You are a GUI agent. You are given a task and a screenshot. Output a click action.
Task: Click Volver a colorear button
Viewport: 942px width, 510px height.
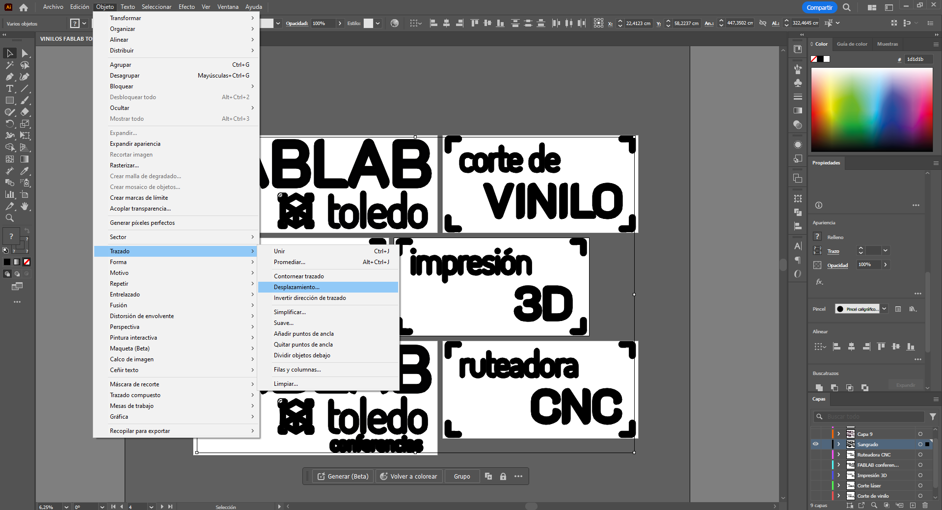click(409, 477)
